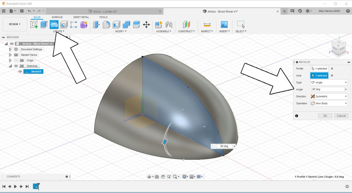Select the Joint tool
Viewport: 352px width, 193px height.
point(169,24)
